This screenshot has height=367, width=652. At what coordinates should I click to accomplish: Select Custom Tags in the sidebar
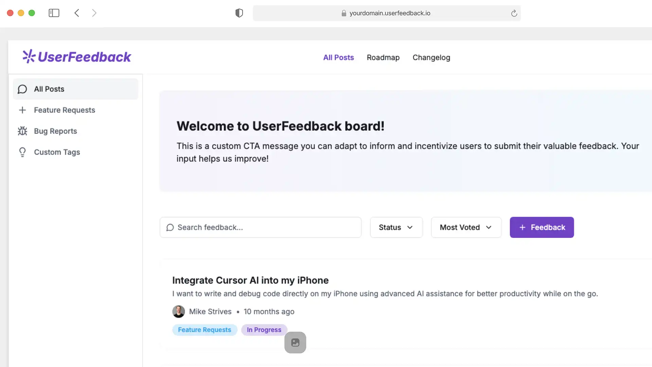click(x=57, y=152)
